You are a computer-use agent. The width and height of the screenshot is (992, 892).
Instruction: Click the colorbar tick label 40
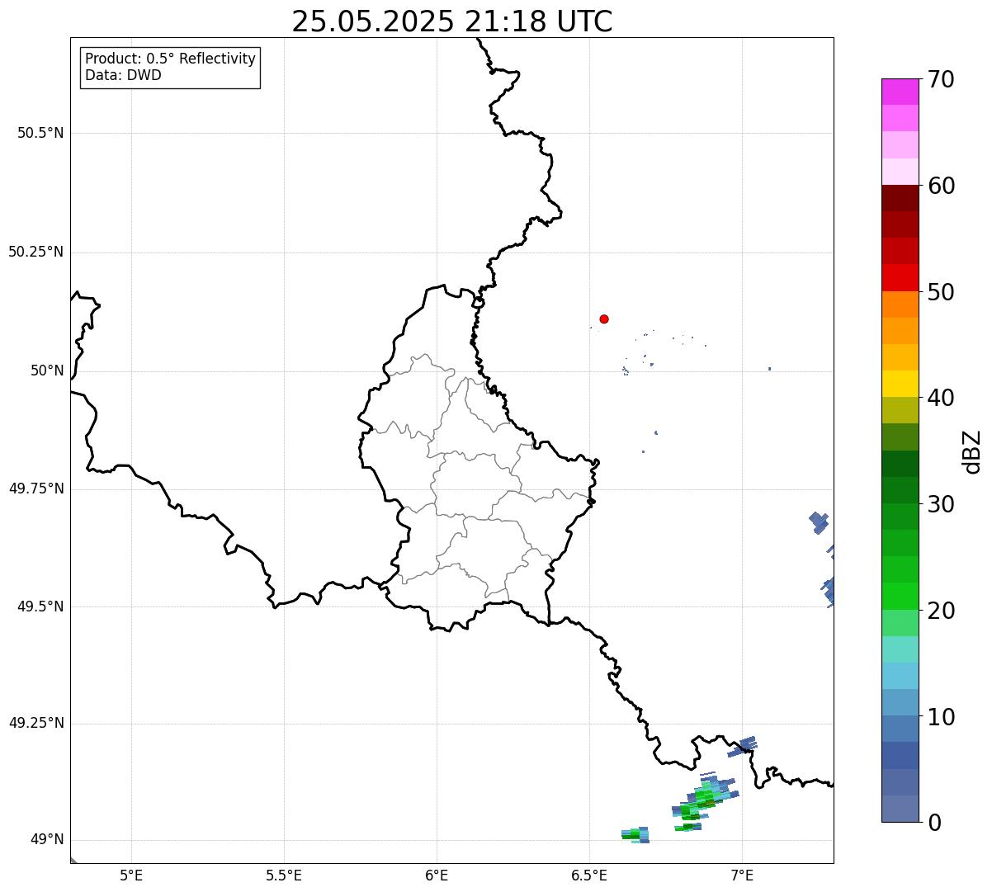point(941,398)
